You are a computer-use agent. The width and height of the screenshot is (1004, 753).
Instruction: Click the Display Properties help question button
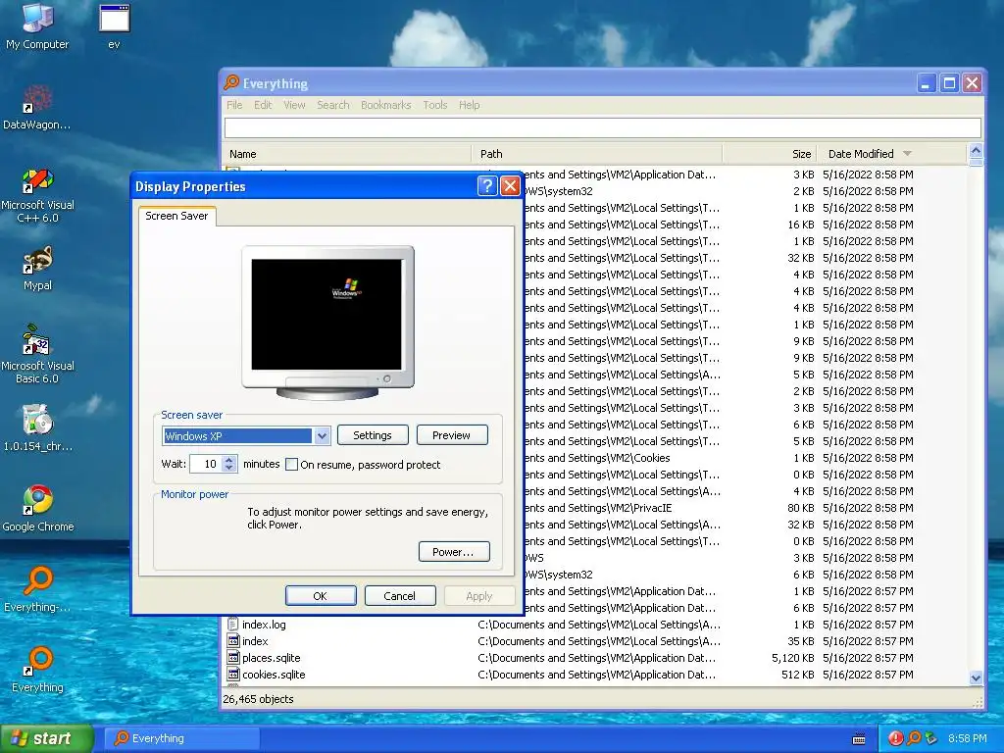pos(487,186)
